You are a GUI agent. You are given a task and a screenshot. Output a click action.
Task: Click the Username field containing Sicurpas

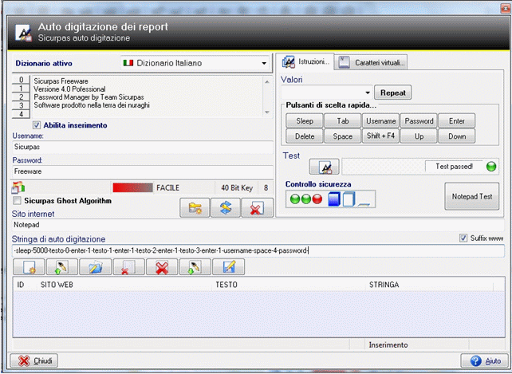(143, 147)
